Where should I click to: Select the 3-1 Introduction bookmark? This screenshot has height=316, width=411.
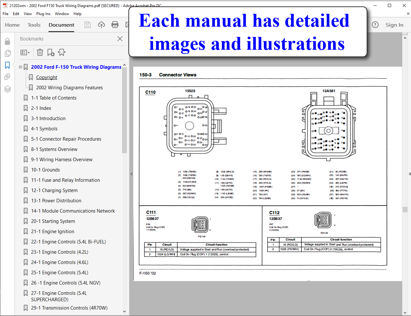click(48, 119)
